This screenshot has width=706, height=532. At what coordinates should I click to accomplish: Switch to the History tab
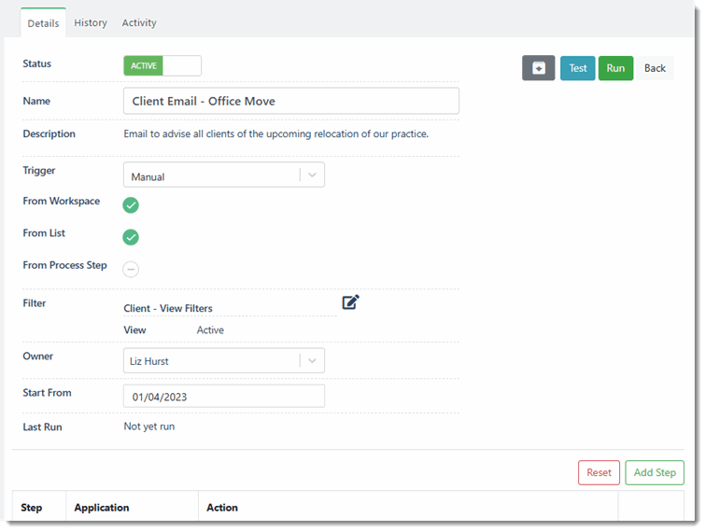coord(91,23)
